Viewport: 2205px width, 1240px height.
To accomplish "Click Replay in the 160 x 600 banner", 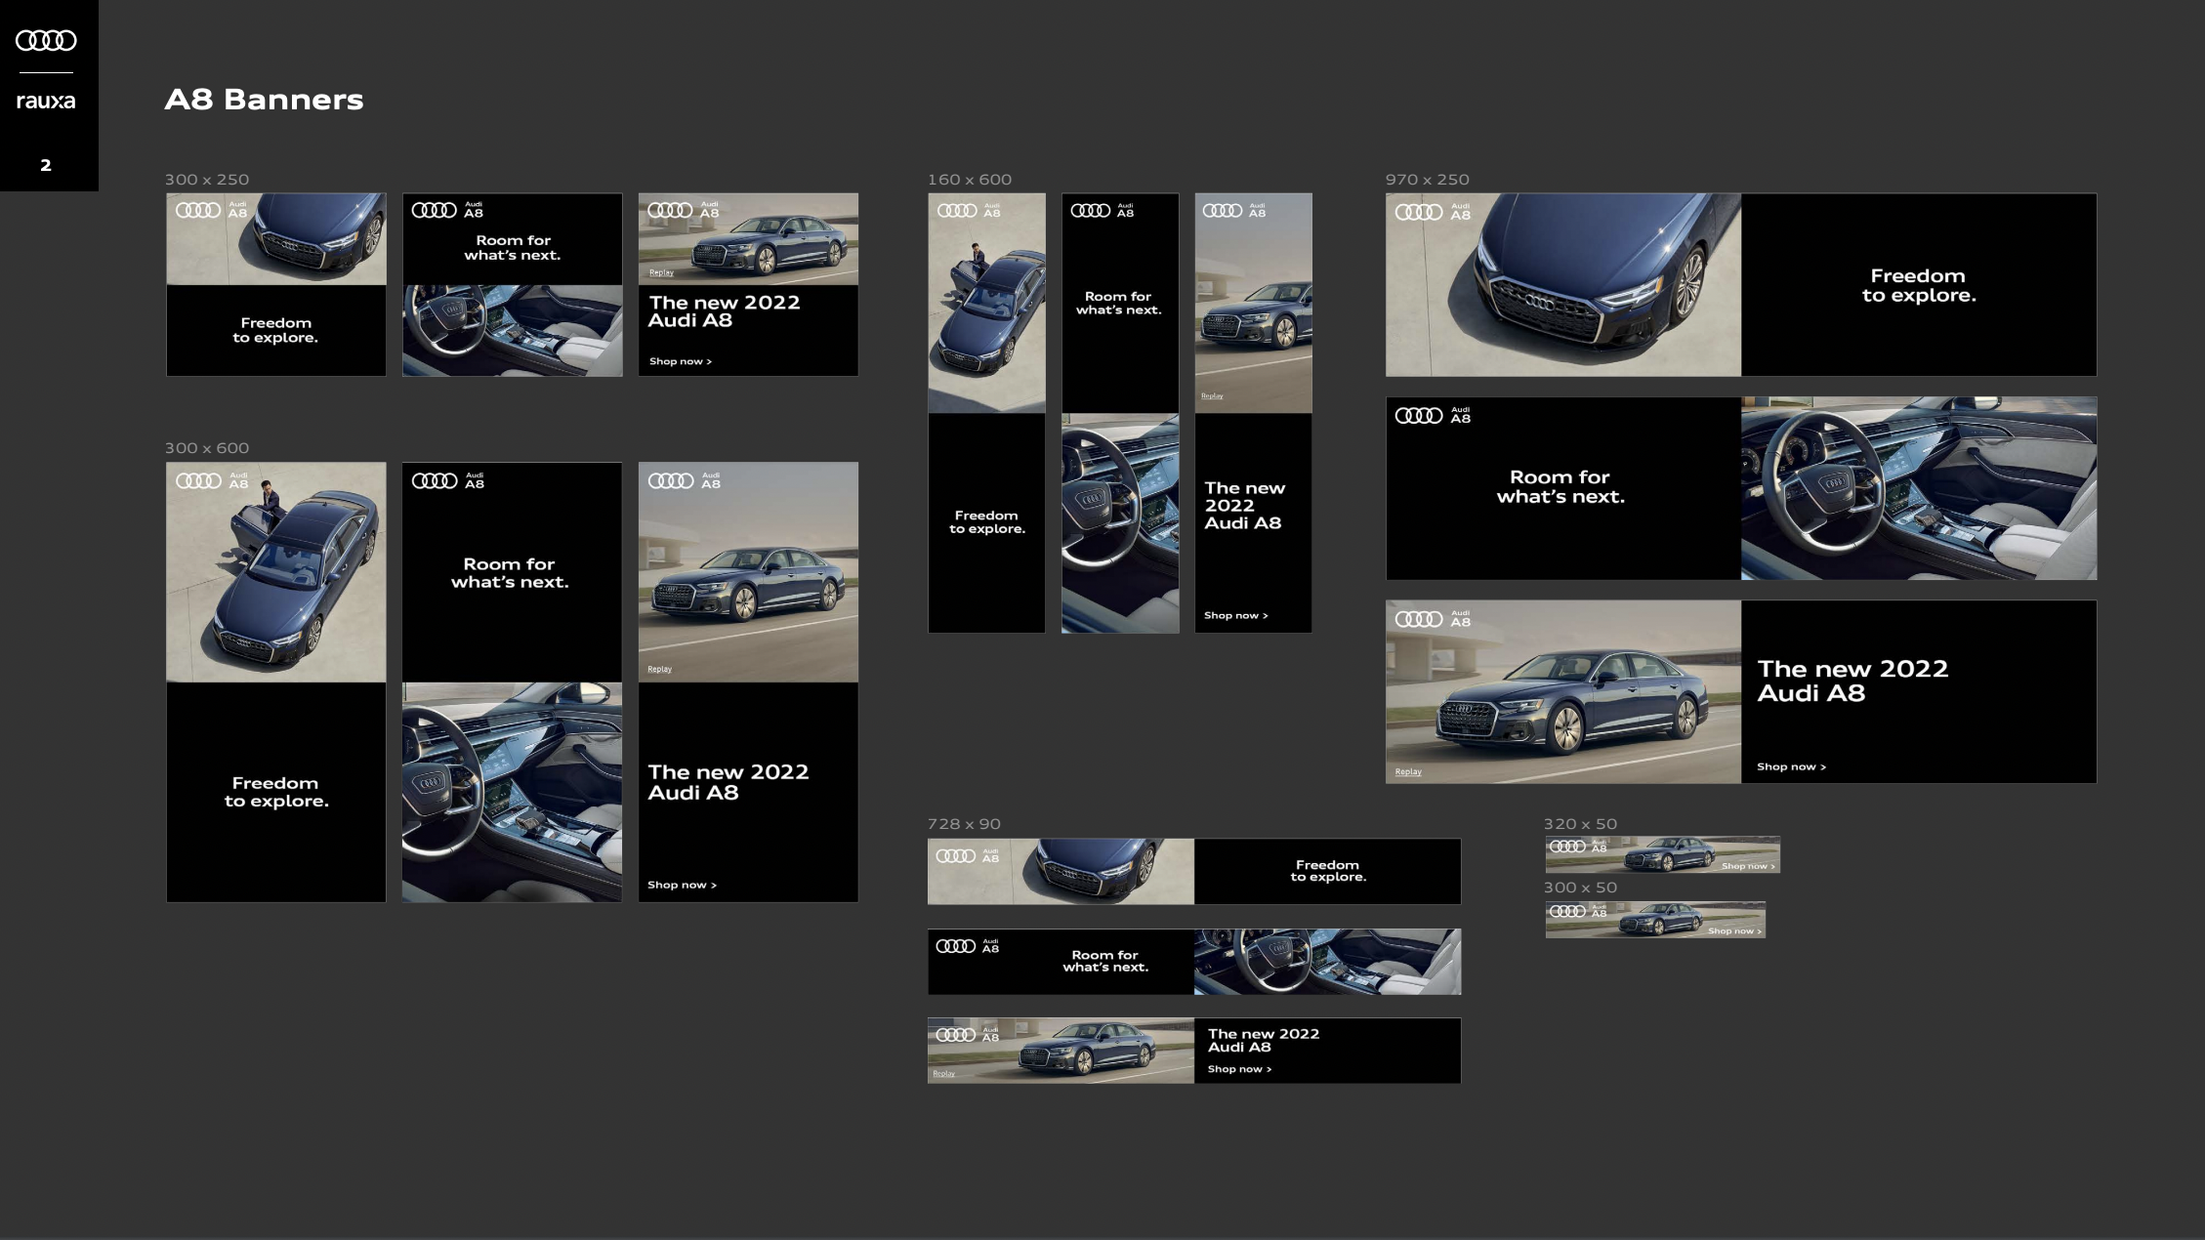I will (x=1212, y=395).
